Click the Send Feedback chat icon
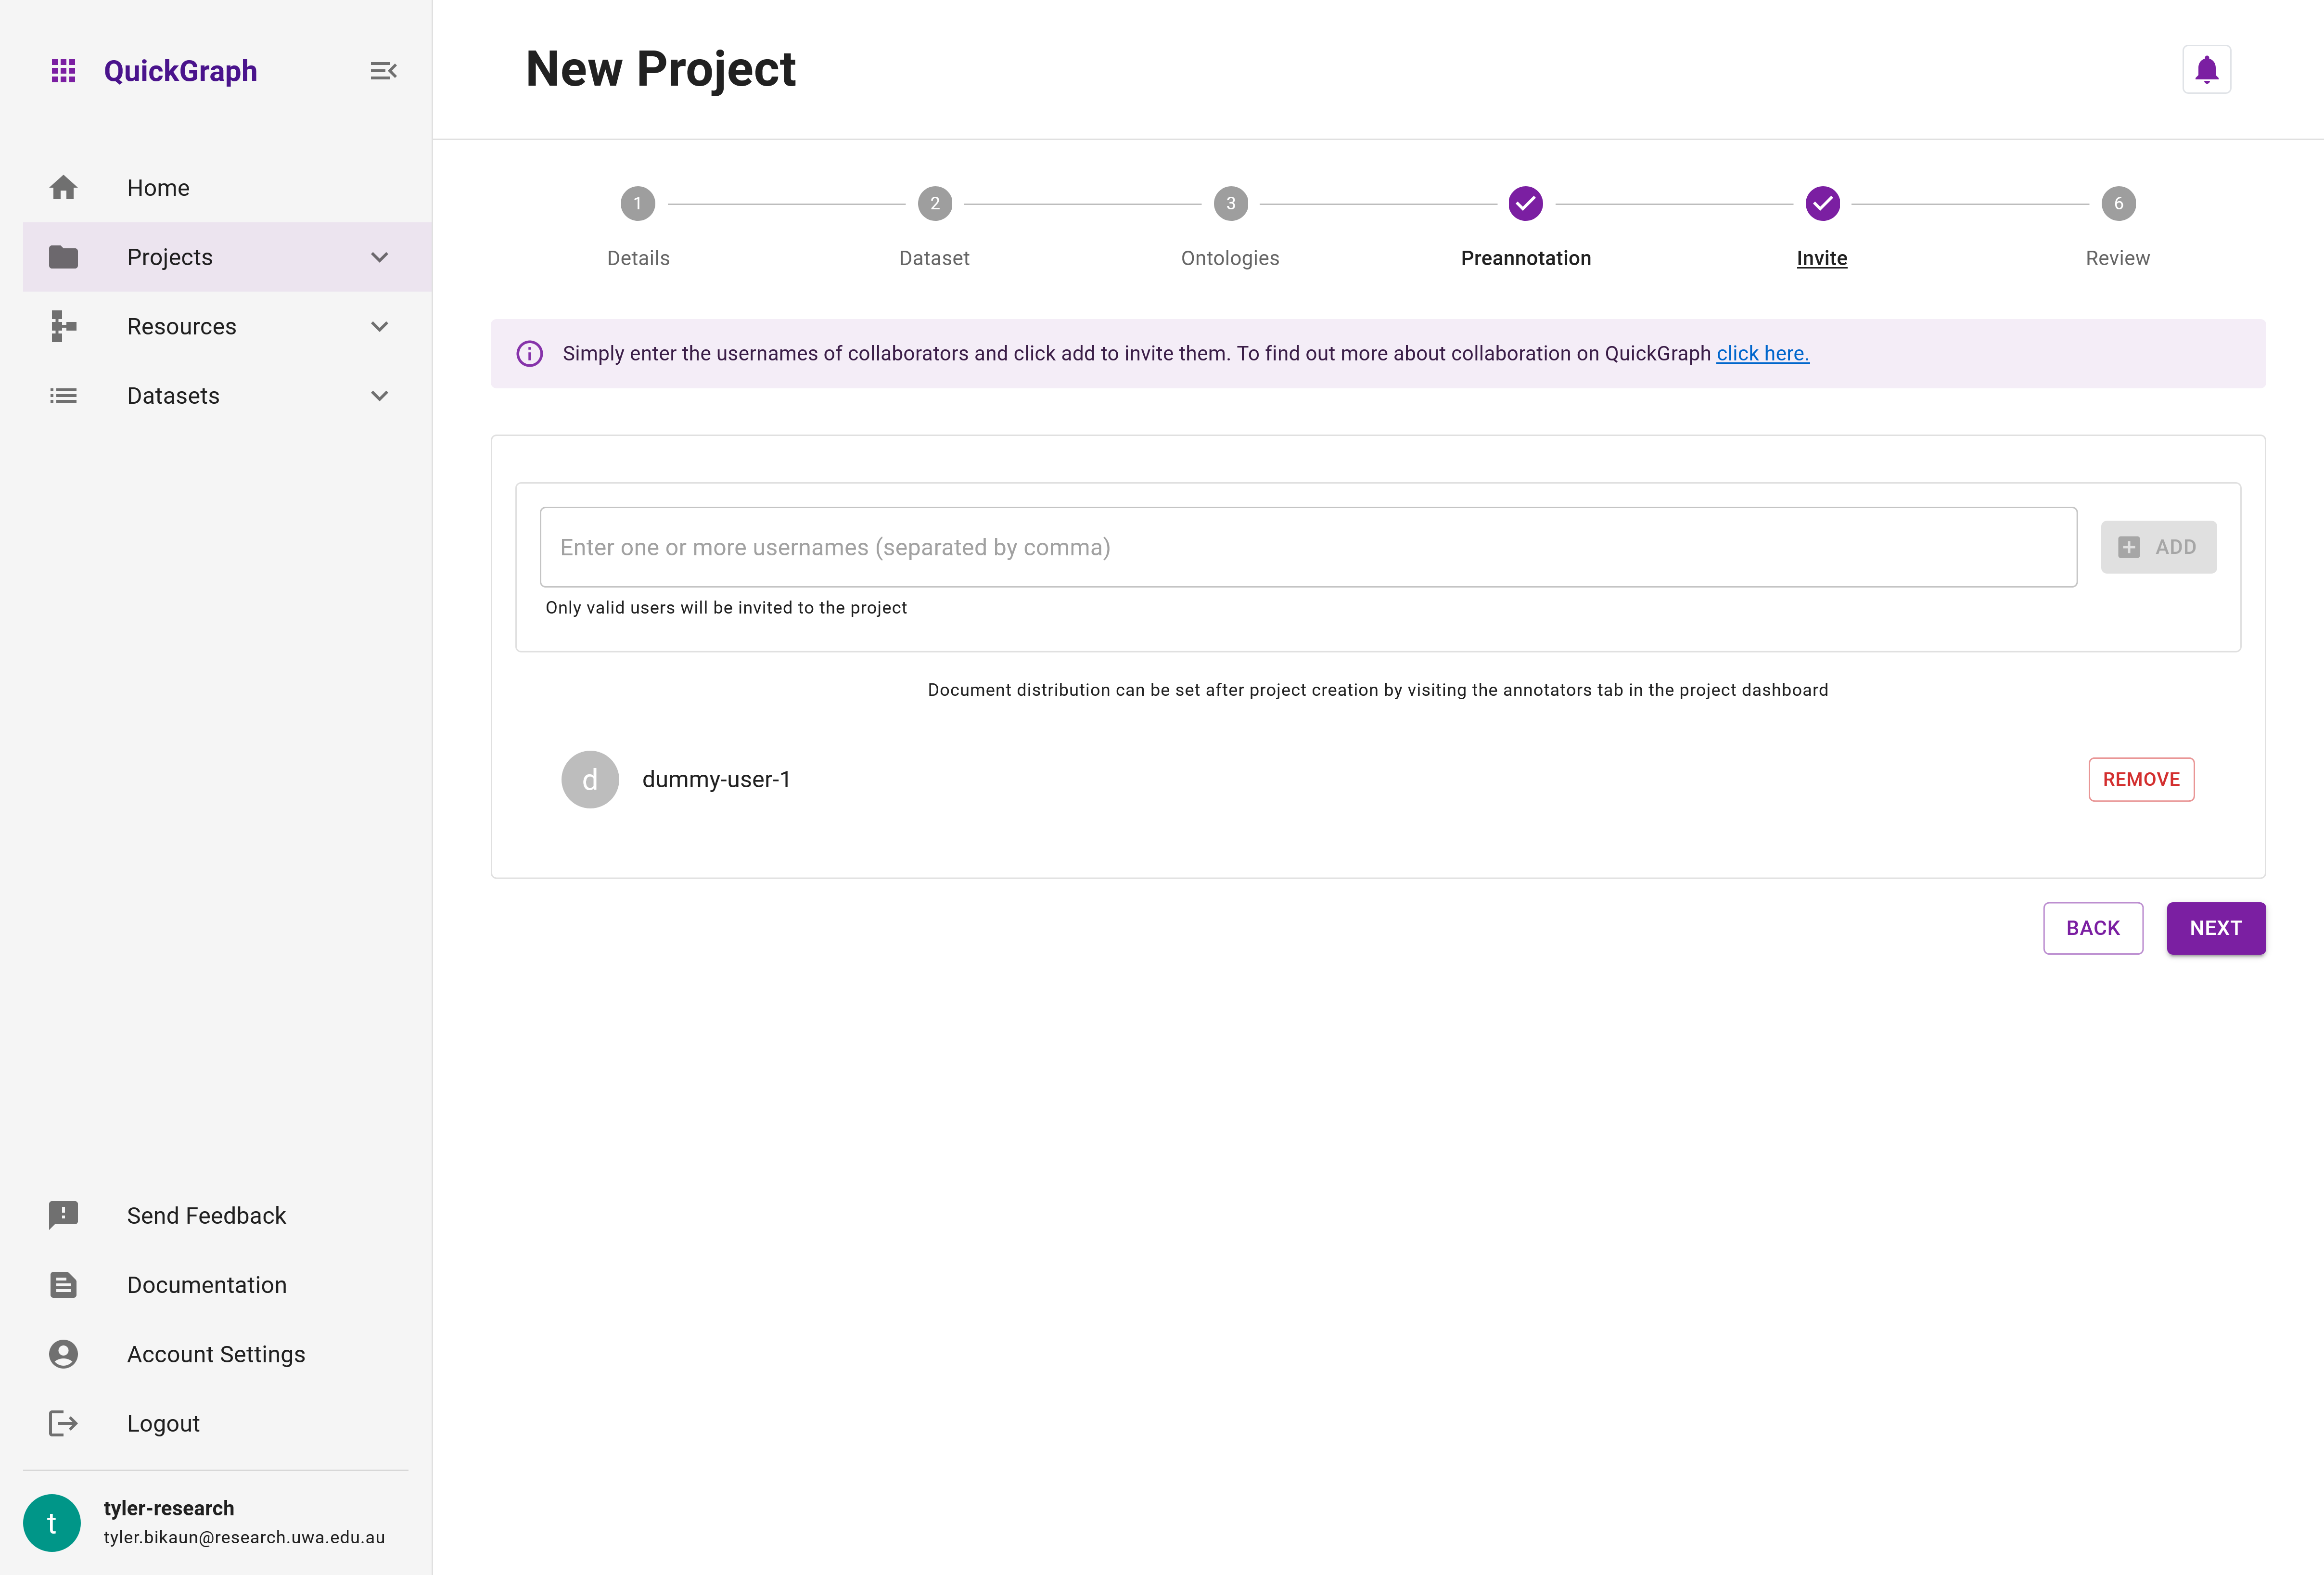The height and width of the screenshot is (1575, 2324). pyautogui.click(x=64, y=1215)
